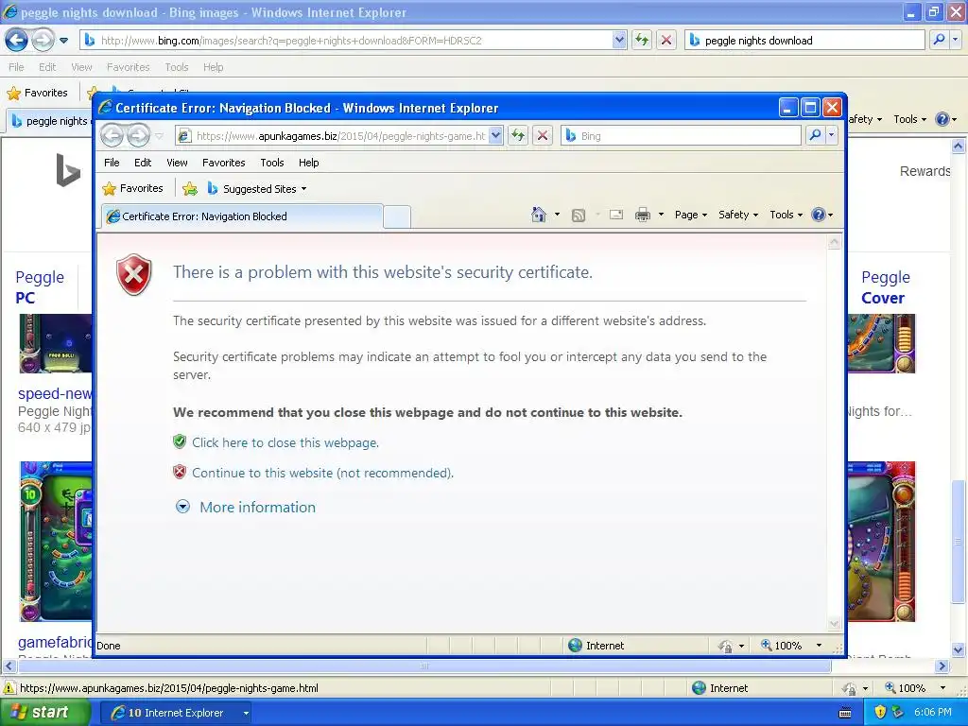Viewport: 968px width, 726px height.
Task: Click the background window horizontal scrollbar
Action: (424, 666)
